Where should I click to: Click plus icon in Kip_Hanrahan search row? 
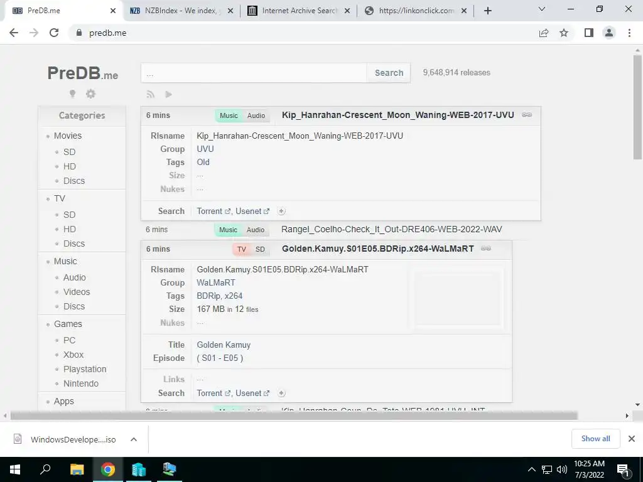[x=281, y=211]
